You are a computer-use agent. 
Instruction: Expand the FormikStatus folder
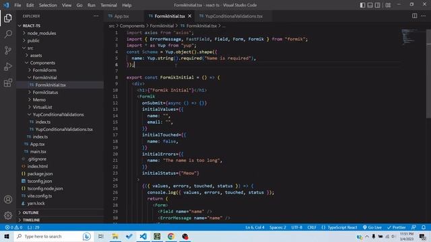click(x=60, y=93)
